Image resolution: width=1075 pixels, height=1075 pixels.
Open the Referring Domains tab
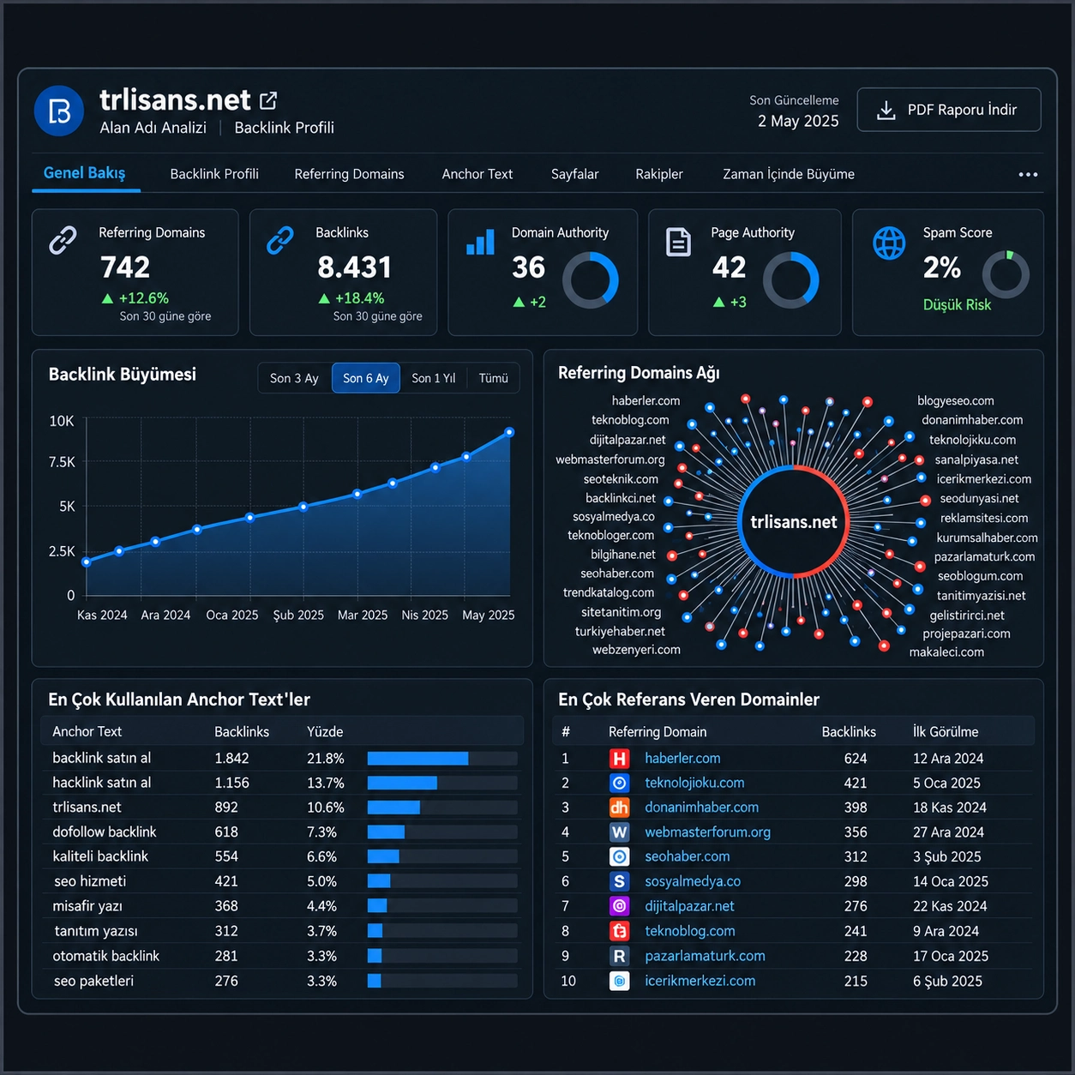tap(349, 174)
